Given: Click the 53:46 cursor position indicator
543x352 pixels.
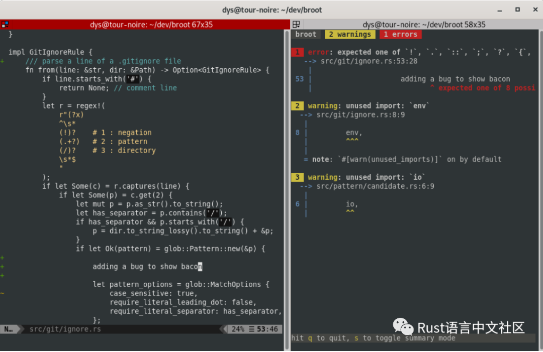Looking at the screenshot, I should tap(267, 329).
